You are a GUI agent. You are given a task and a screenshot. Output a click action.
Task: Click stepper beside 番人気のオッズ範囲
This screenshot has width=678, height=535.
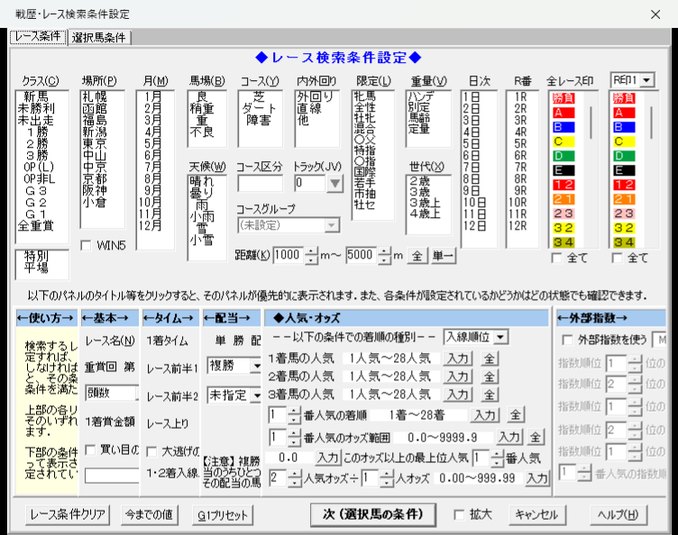(294, 438)
